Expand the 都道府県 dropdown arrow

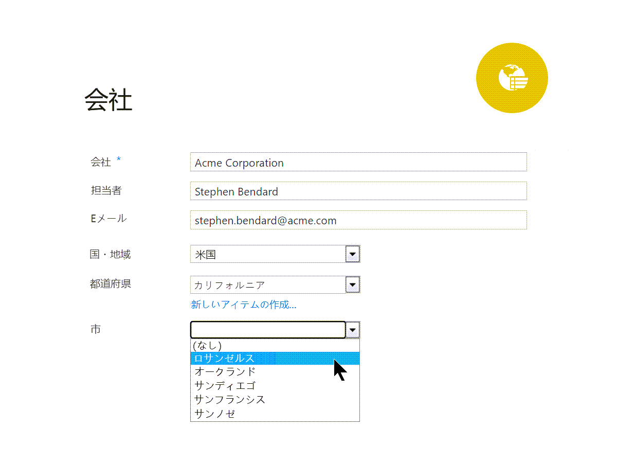click(x=352, y=284)
